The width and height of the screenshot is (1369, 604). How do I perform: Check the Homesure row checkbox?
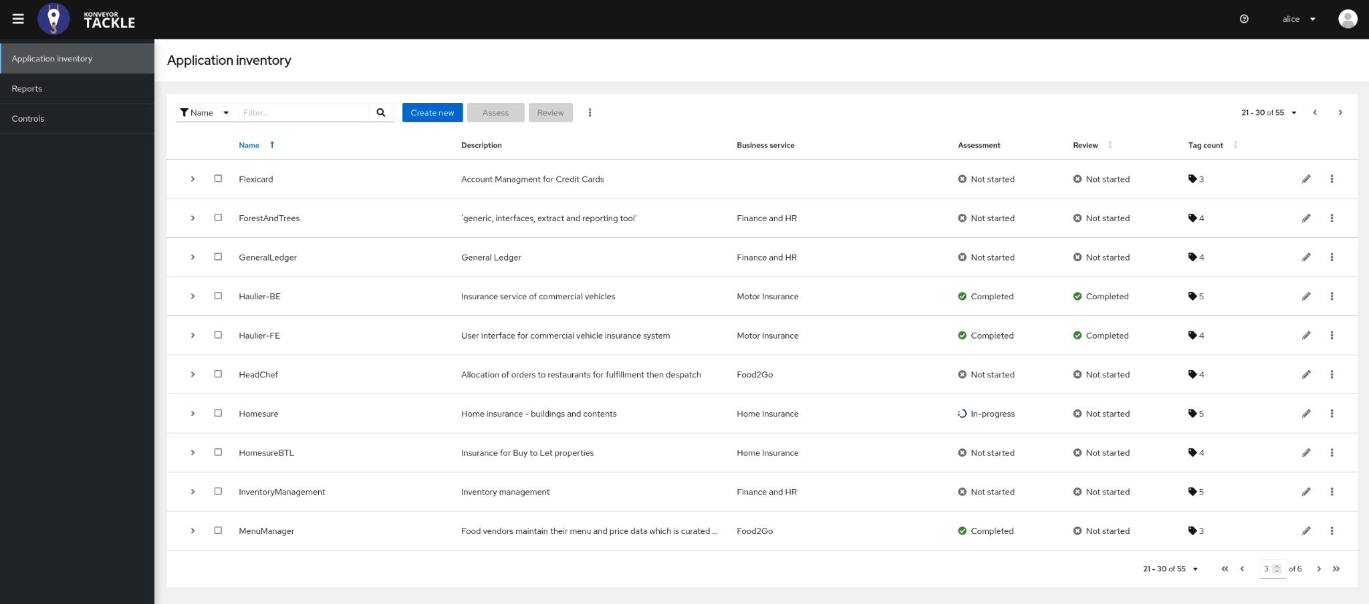click(217, 413)
